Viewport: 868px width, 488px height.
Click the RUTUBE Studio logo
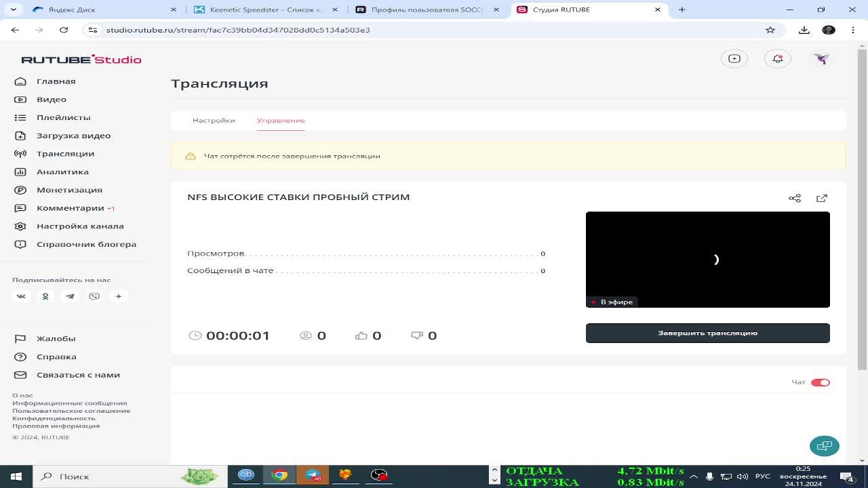click(81, 60)
